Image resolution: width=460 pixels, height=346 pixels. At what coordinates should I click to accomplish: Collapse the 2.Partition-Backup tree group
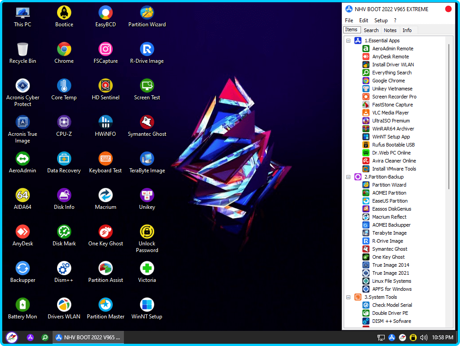(348, 177)
